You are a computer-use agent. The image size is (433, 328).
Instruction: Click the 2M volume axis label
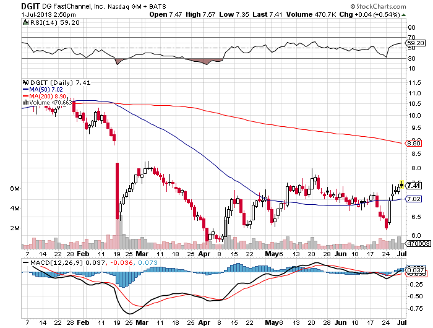pyautogui.click(x=15, y=228)
